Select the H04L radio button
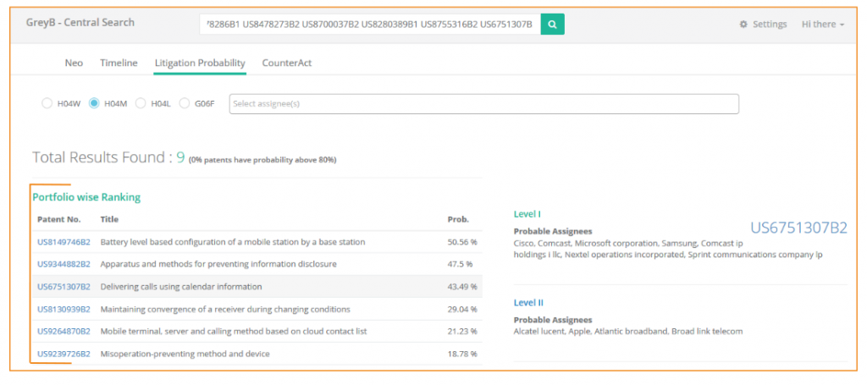Image resolution: width=867 pixels, height=385 pixels. click(x=141, y=103)
